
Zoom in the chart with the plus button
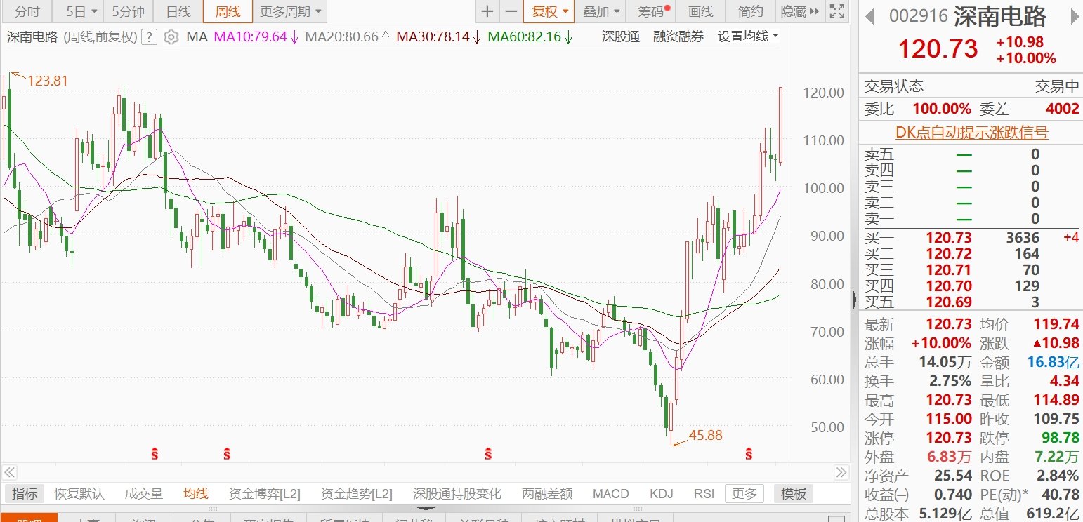coord(487,11)
